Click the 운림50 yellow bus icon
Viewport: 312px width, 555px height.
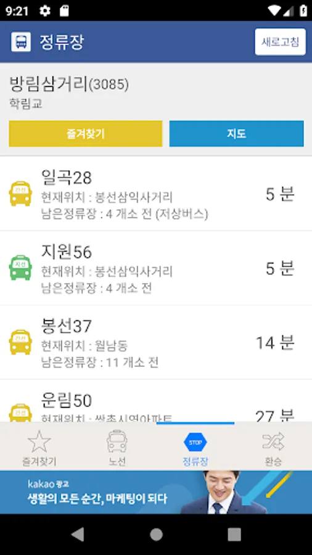pyautogui.click(x=20, y=413)
